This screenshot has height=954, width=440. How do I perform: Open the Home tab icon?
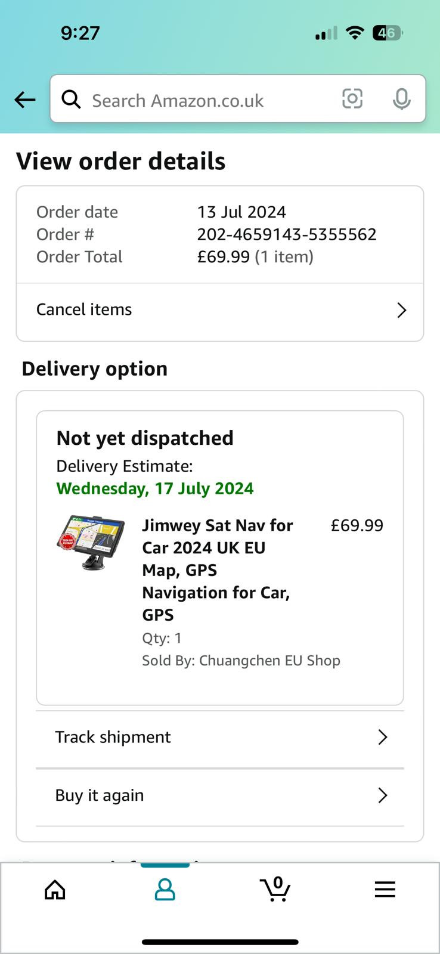point(55,890)
